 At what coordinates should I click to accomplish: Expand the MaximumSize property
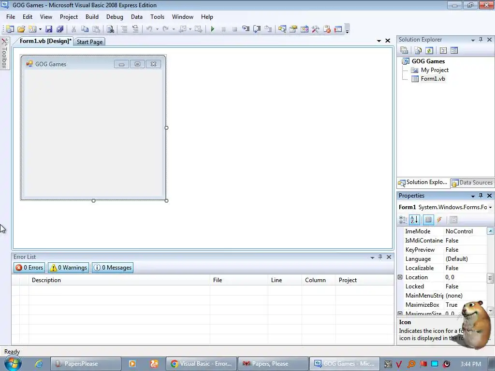400,314
